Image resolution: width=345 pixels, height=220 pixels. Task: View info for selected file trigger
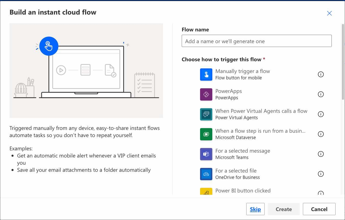tap(321, 174)
